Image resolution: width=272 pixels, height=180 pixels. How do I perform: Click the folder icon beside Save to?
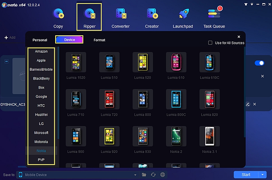point(144,175)
